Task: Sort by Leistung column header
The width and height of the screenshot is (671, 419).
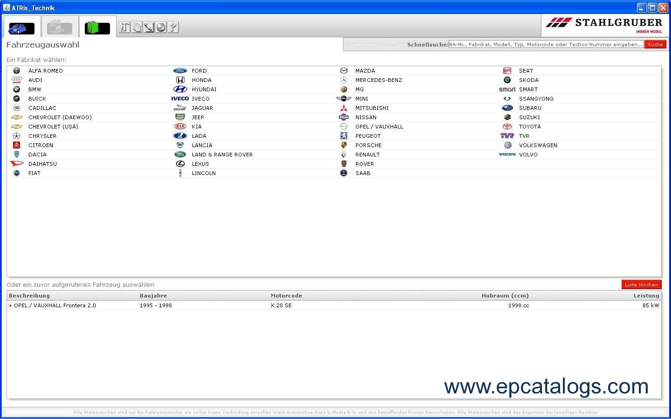Action: click(646, 296)
